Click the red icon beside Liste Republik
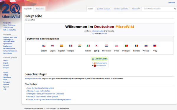This screenshot has height=110, width=177. (95, 66)
